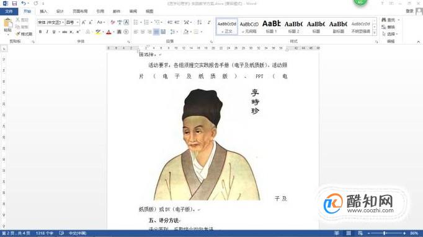Save the document from the quick access toolbar
This screenshot has height=237, width=423.
click(14, 4)
